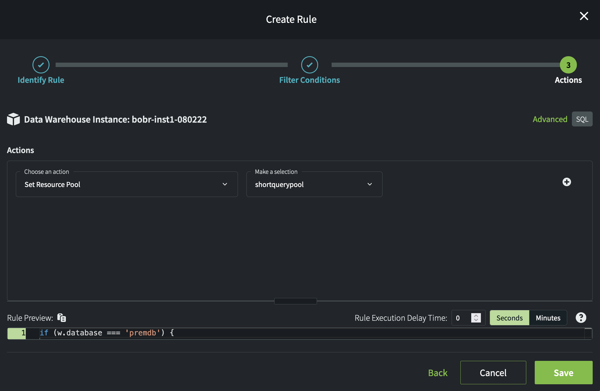
Task: Click the panel resize divider handle
Action: pyautogui.click(x=295, y=301)
